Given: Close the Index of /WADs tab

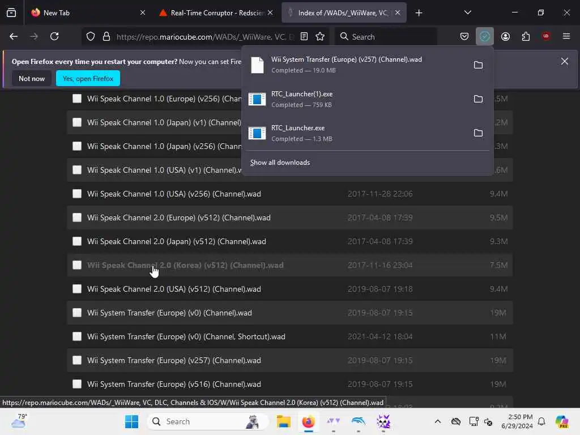Looking at the screenshot, I should coord(398,12).
